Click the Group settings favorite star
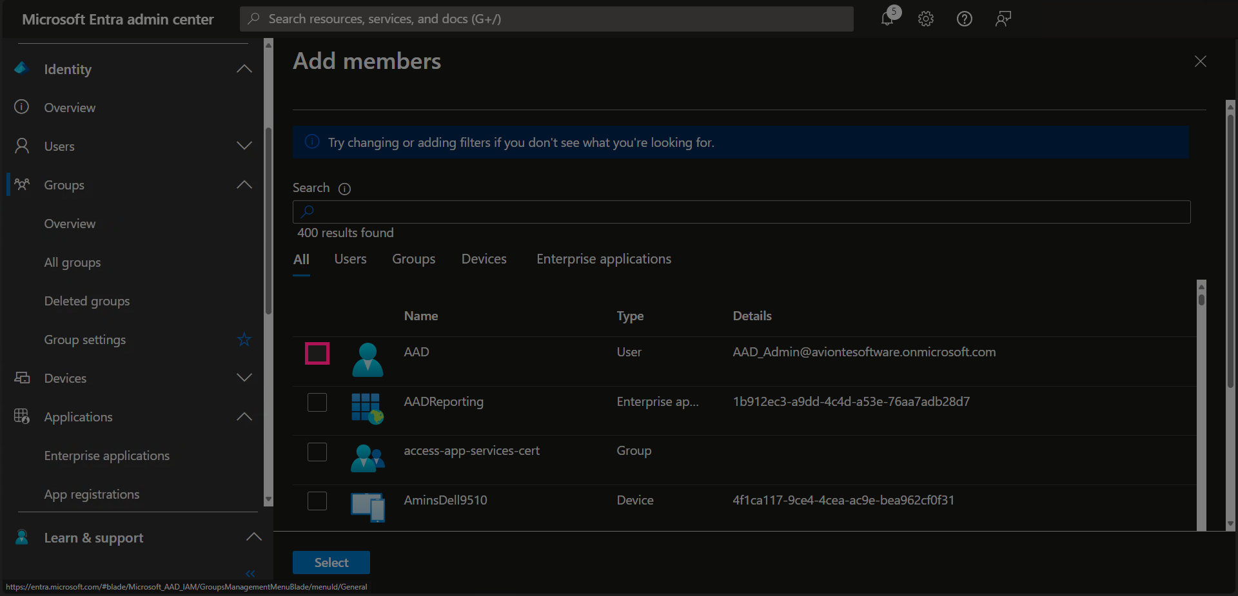 (244, 340)
